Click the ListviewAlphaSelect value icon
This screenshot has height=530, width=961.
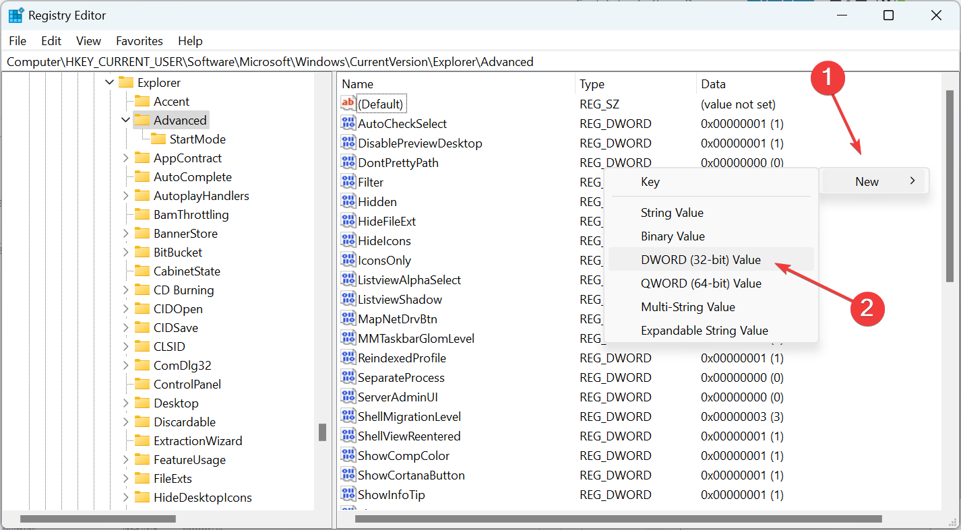[348, 279]
